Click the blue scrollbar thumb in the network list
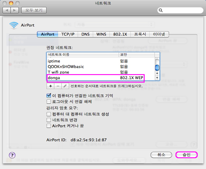Viewport: 206px width, 169px height. 157,68
